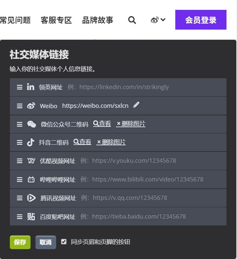View the 抖音二维码 image via 查看
Image resolution: width=237 pixels, height=259 pixels.
[x=82, y=142]
